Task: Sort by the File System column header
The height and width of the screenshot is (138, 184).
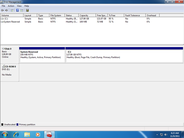Action: pos(57,15)
